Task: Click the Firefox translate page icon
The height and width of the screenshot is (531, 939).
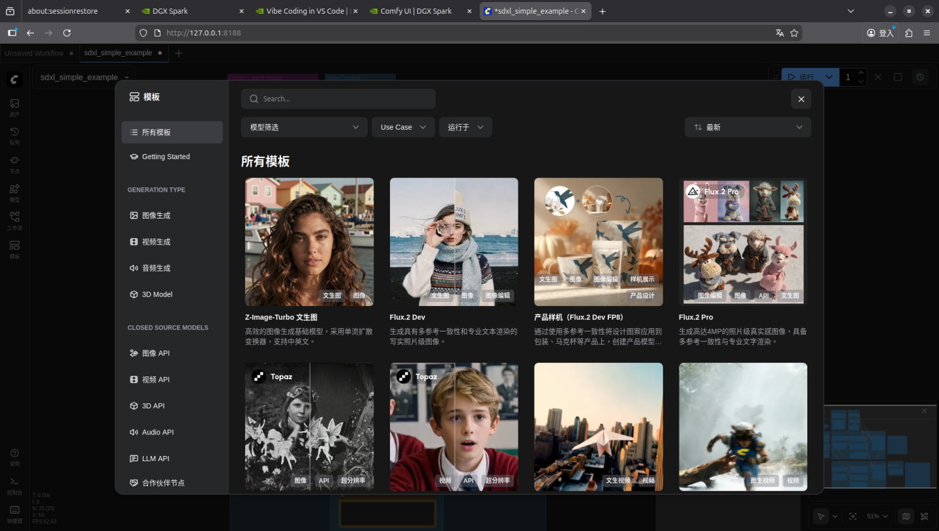Action: (x=779, y=33)
